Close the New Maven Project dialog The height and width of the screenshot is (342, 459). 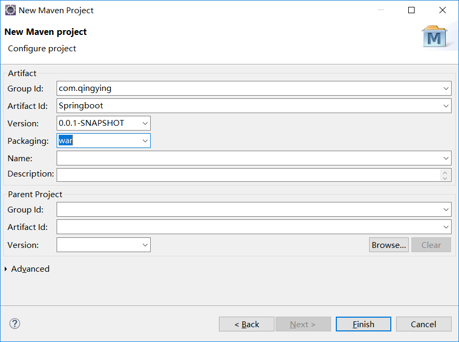click(x=443, y=10)
